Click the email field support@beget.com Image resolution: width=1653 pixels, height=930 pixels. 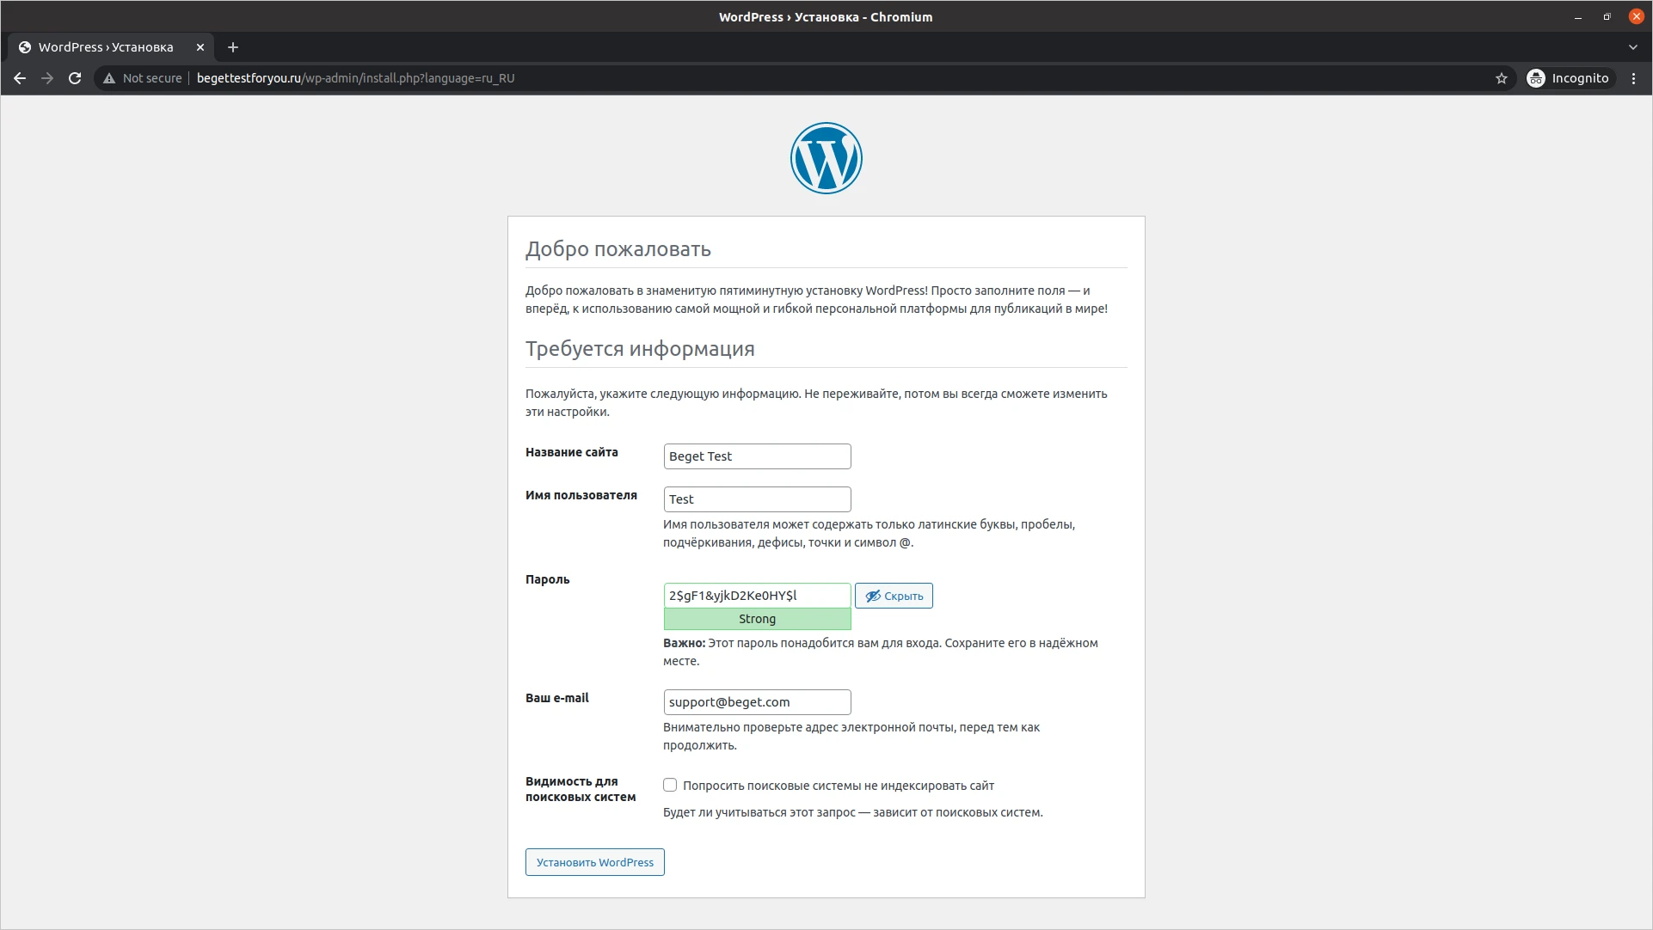[x=757, y=702]
